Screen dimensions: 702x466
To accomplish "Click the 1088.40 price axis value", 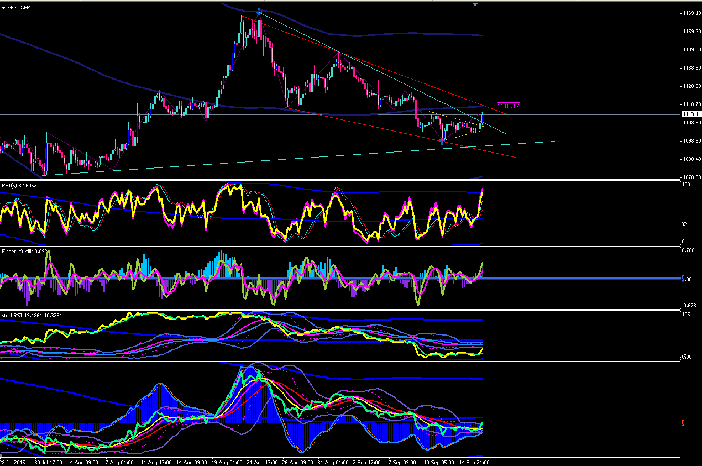I will [x=691, y=159].
